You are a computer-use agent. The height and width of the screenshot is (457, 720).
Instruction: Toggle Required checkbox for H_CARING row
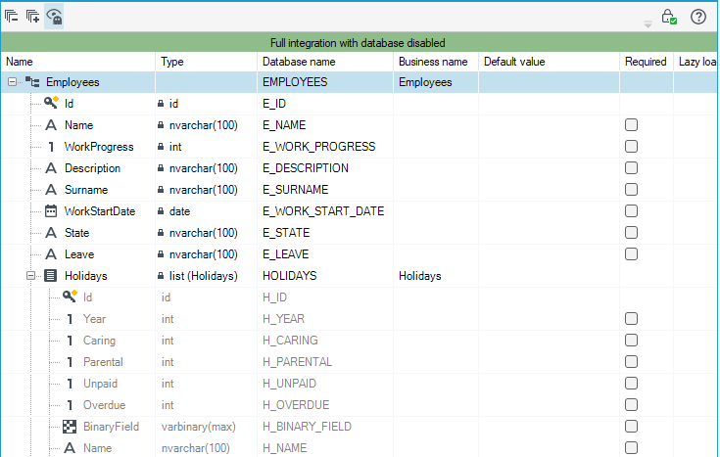point(632,341)
